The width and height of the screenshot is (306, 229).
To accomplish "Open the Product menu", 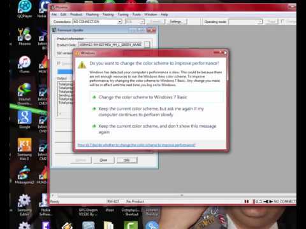I will (x=76, y=15).
